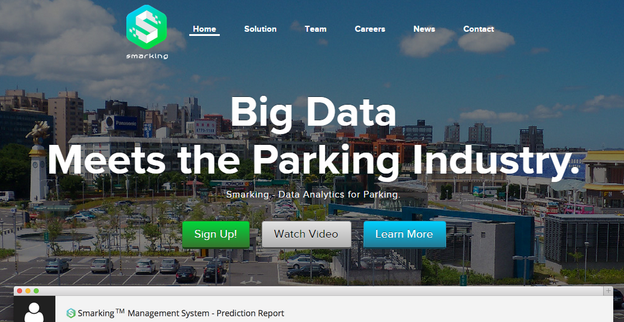
Task: Open the Solution page
Action: point(260,29)
